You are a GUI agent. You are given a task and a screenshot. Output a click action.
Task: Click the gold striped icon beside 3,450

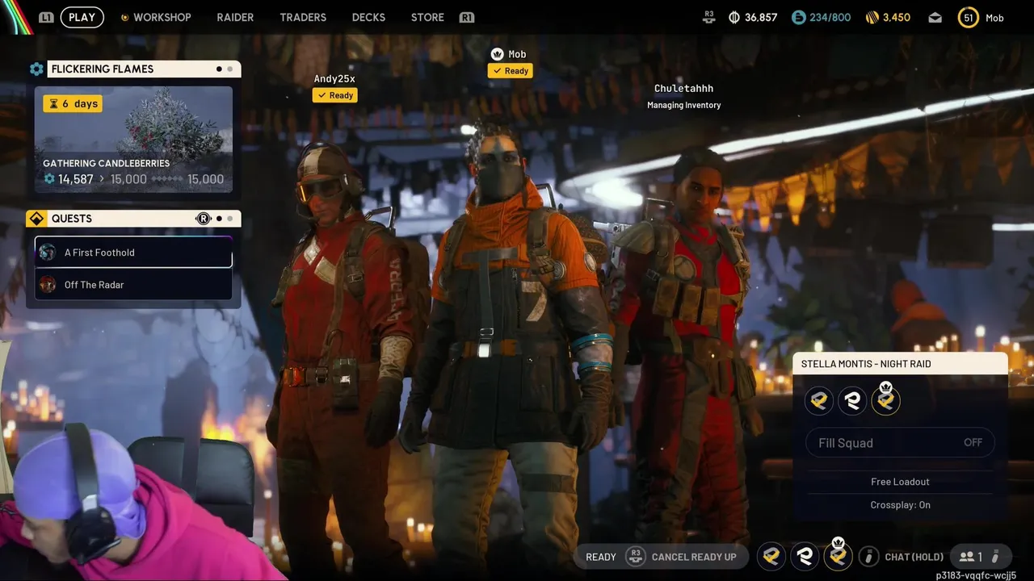(872, 17)
